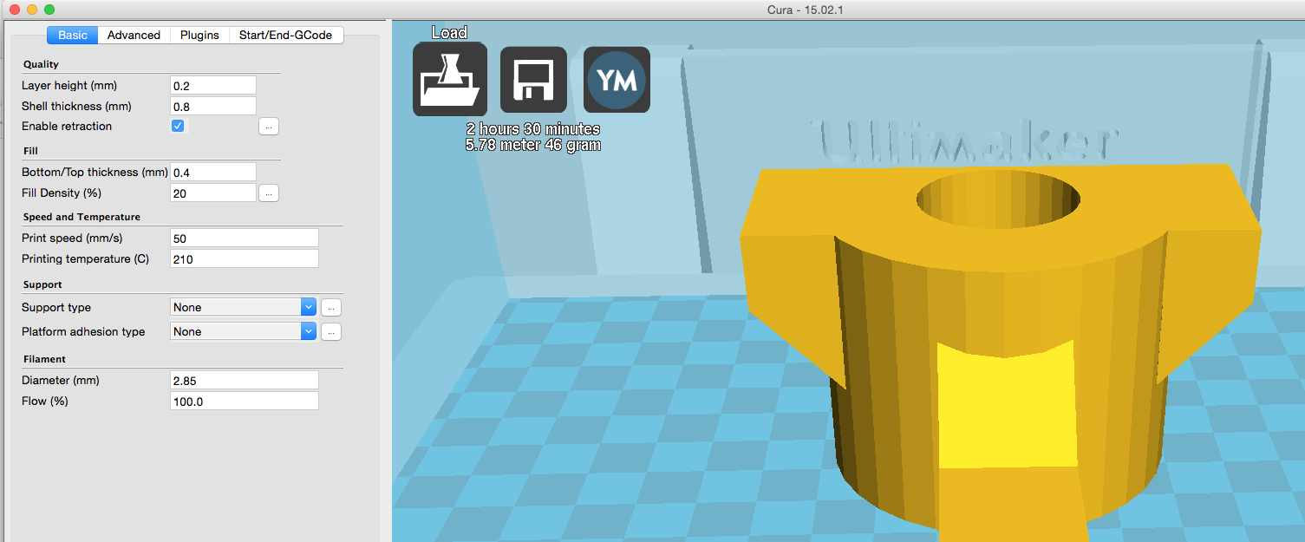Click the Bottom/Top thickness input field
The width and height of the screenshot is (1305, 542).
tap(213, 172)
